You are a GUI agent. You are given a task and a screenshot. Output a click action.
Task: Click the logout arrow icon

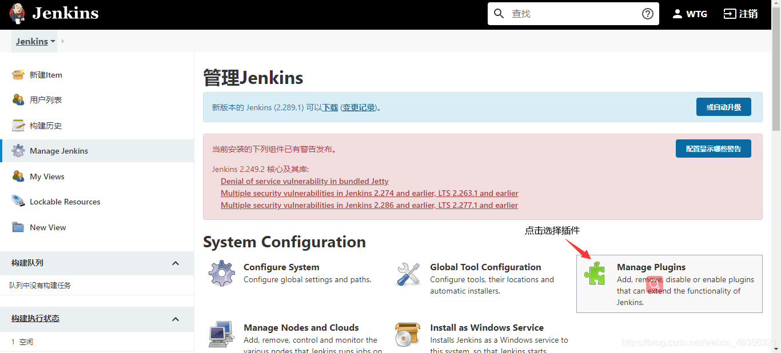click(x=730, y=14)
